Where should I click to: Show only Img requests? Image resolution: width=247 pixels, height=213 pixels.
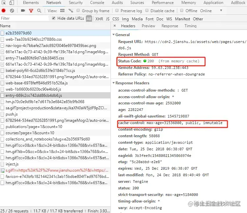[x=125, y=19]
